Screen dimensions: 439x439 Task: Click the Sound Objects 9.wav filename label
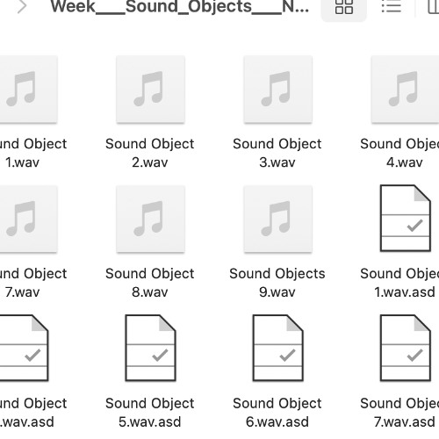click(x=277, y=283)
